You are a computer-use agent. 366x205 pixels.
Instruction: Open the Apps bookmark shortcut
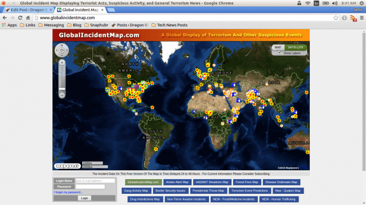[x=10, y=25]
